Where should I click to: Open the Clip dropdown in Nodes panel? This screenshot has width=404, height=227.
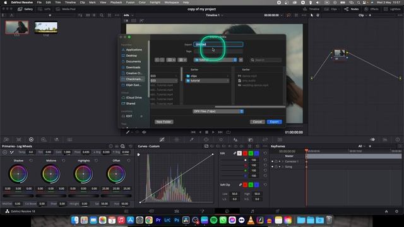[362, 15]
